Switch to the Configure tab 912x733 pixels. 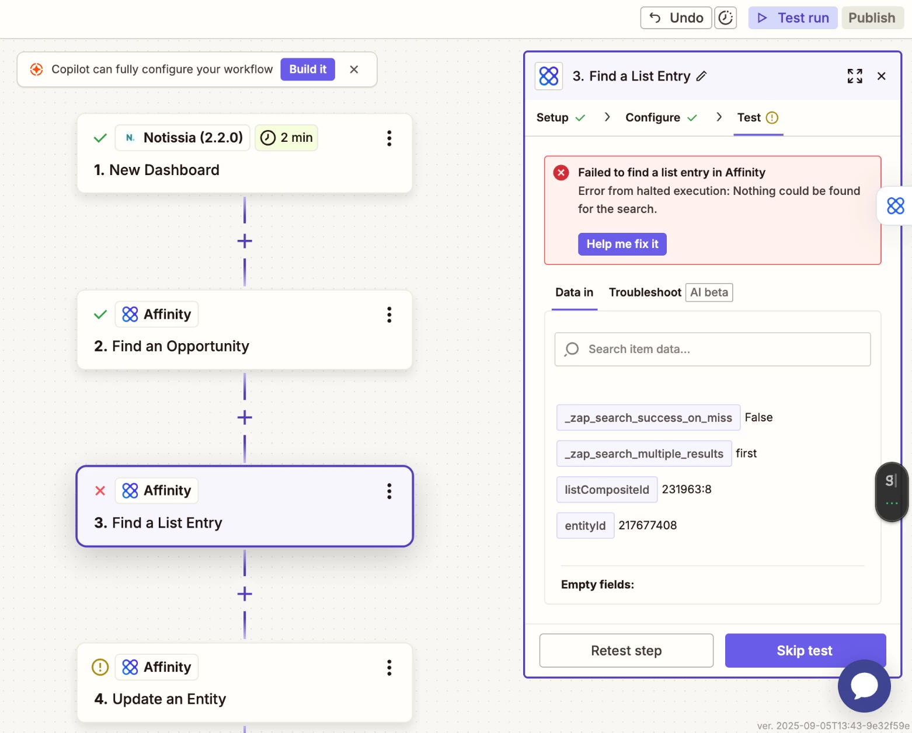(x=661, y=117)
